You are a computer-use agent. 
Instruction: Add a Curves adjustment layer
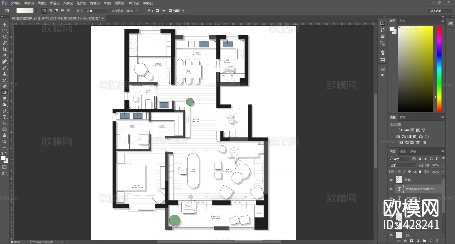(x=412, y=130)
